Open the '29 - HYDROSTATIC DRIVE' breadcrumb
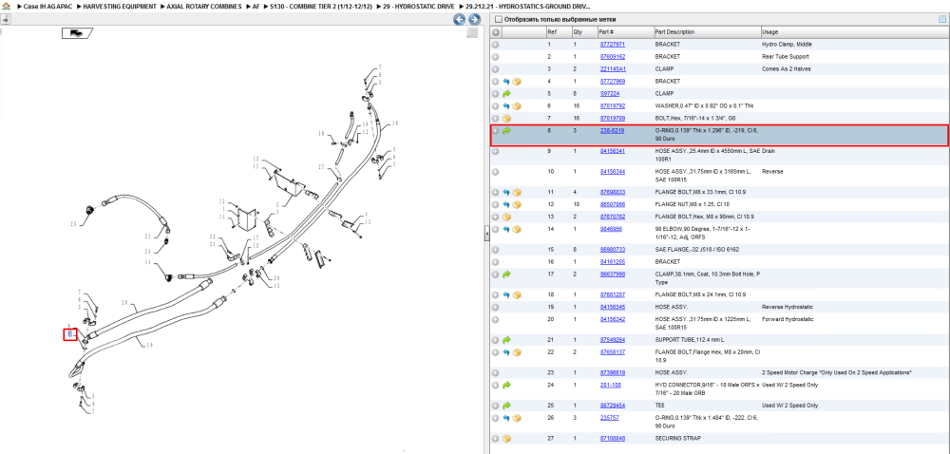Image resolution: width=950 pixels, height=454 pixels. 419,6
